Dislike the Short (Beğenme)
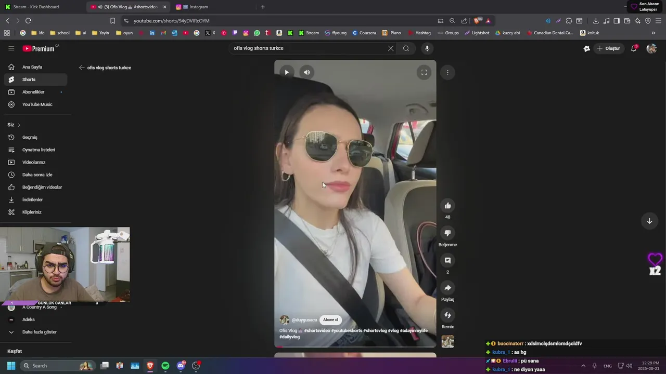Screen dimensions: 666x374 point(447,233)
